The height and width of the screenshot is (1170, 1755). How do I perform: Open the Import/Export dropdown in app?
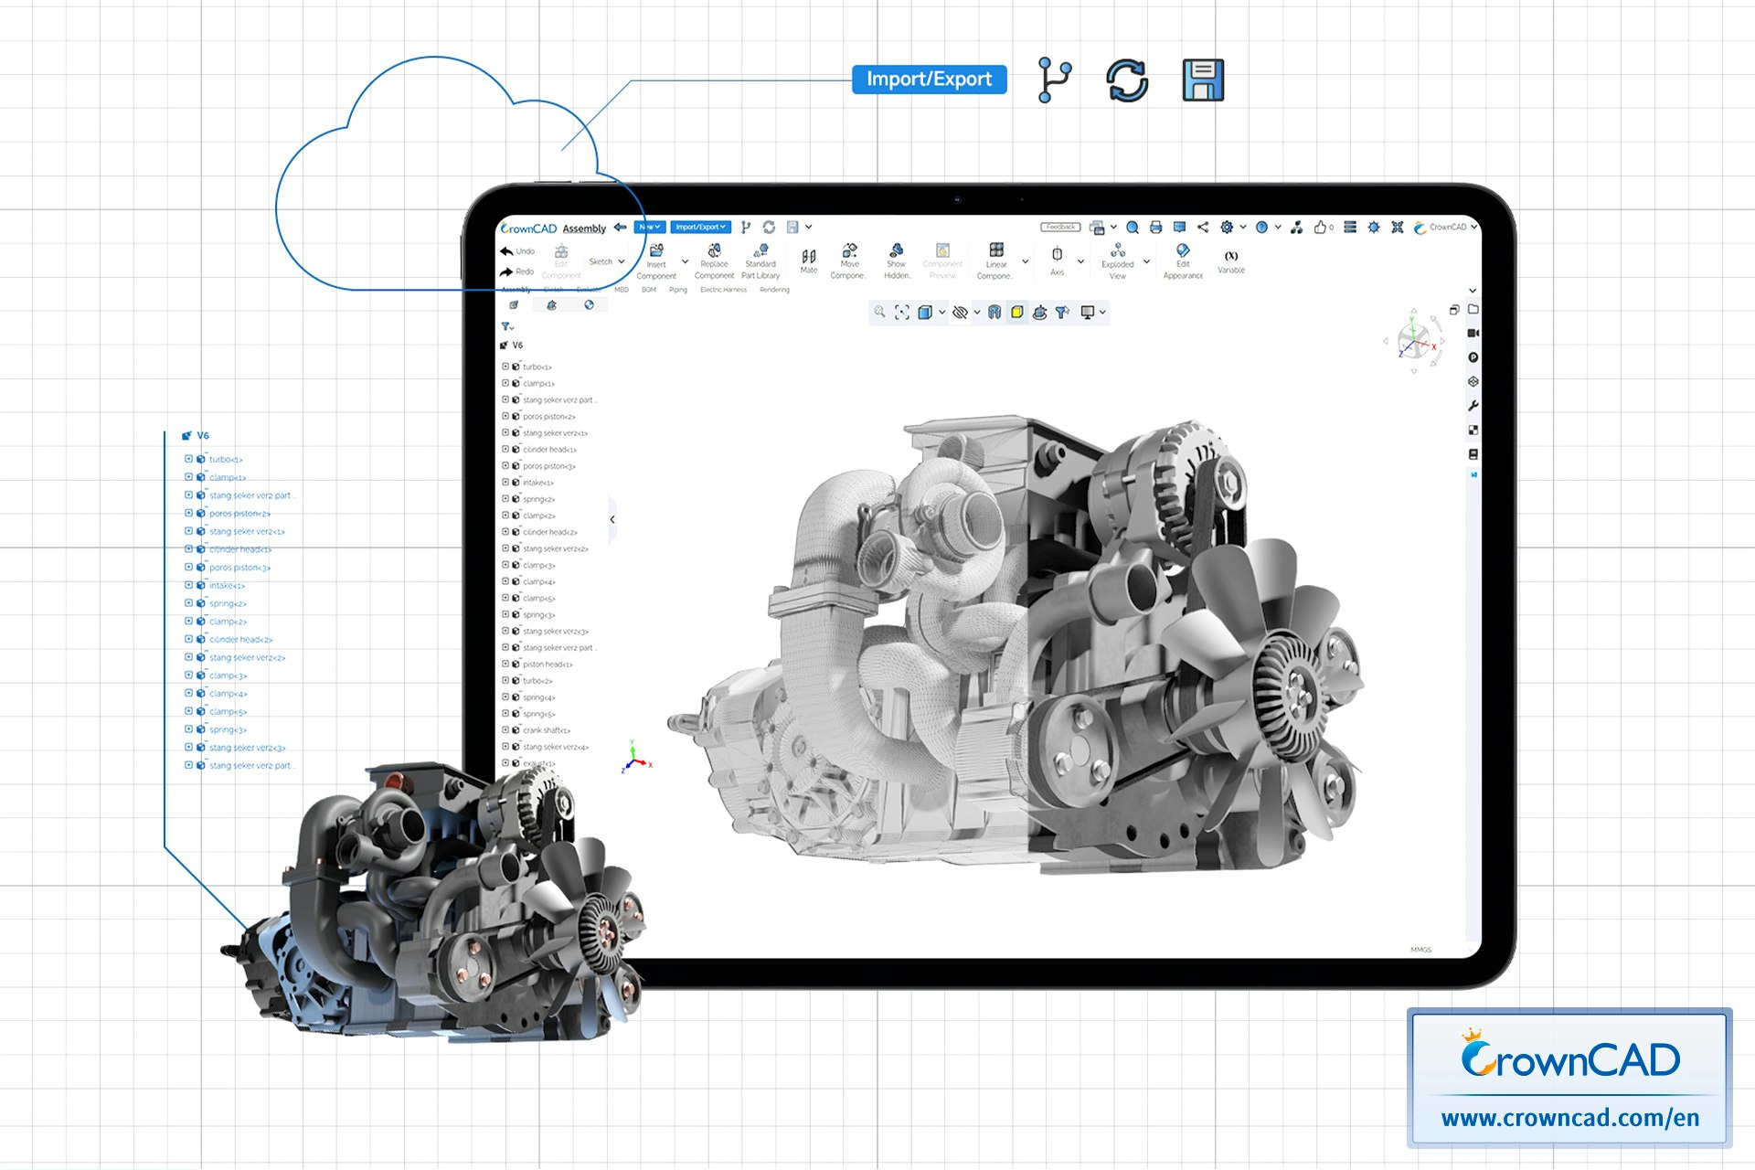coord(700,227)
